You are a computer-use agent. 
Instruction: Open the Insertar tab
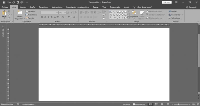click(23, 7)
